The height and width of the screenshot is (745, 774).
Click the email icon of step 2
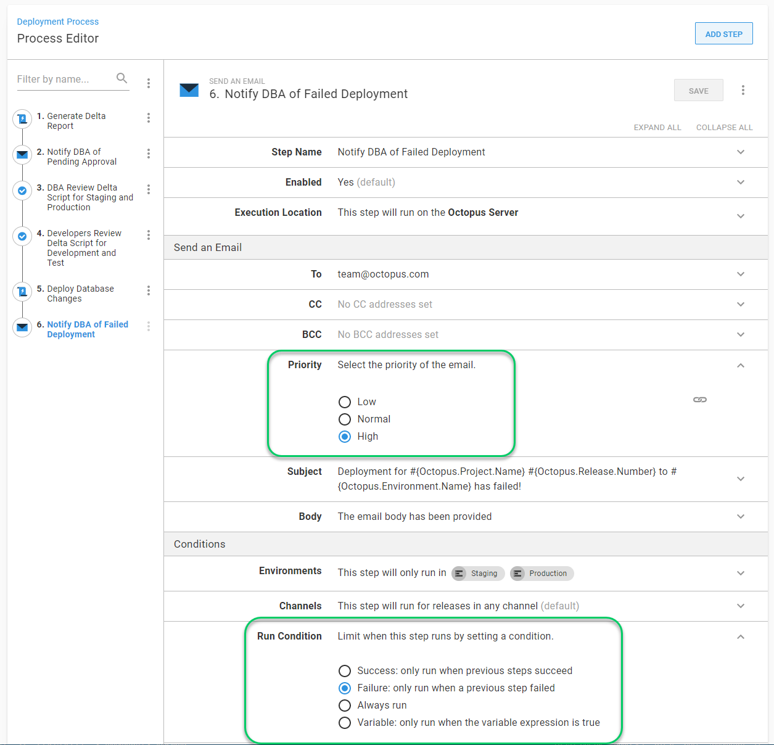[22, 154]
